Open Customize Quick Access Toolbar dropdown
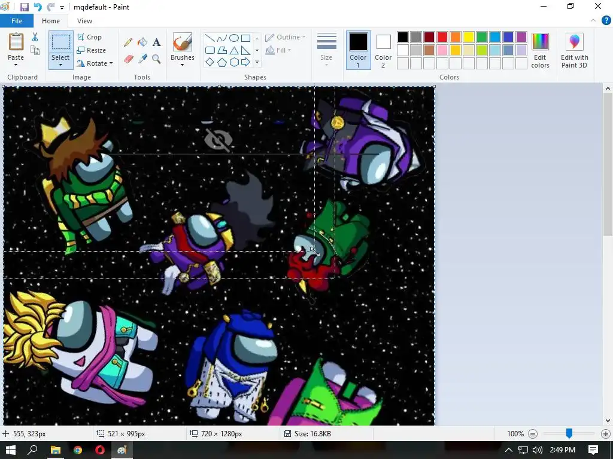This screenshot has height=459, width=613. tap(62, 7)
